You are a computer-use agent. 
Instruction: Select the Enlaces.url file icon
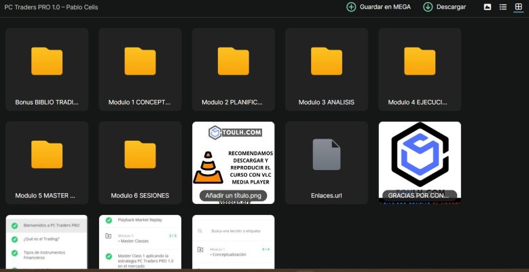327,154
